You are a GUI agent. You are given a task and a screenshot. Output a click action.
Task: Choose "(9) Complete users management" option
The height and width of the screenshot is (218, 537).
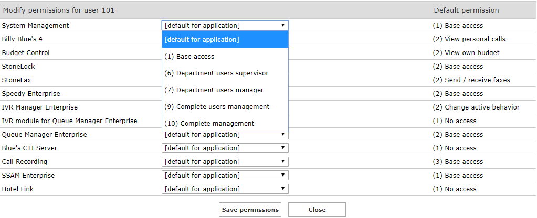pos(225,106)
